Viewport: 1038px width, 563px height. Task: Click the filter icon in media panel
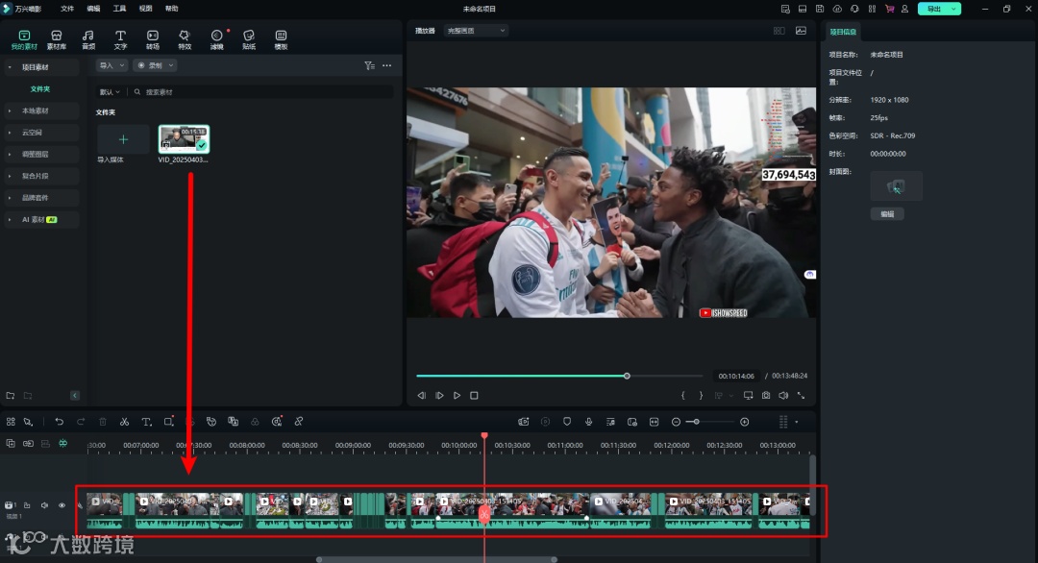pyautogui.click(x=369, y=66)
